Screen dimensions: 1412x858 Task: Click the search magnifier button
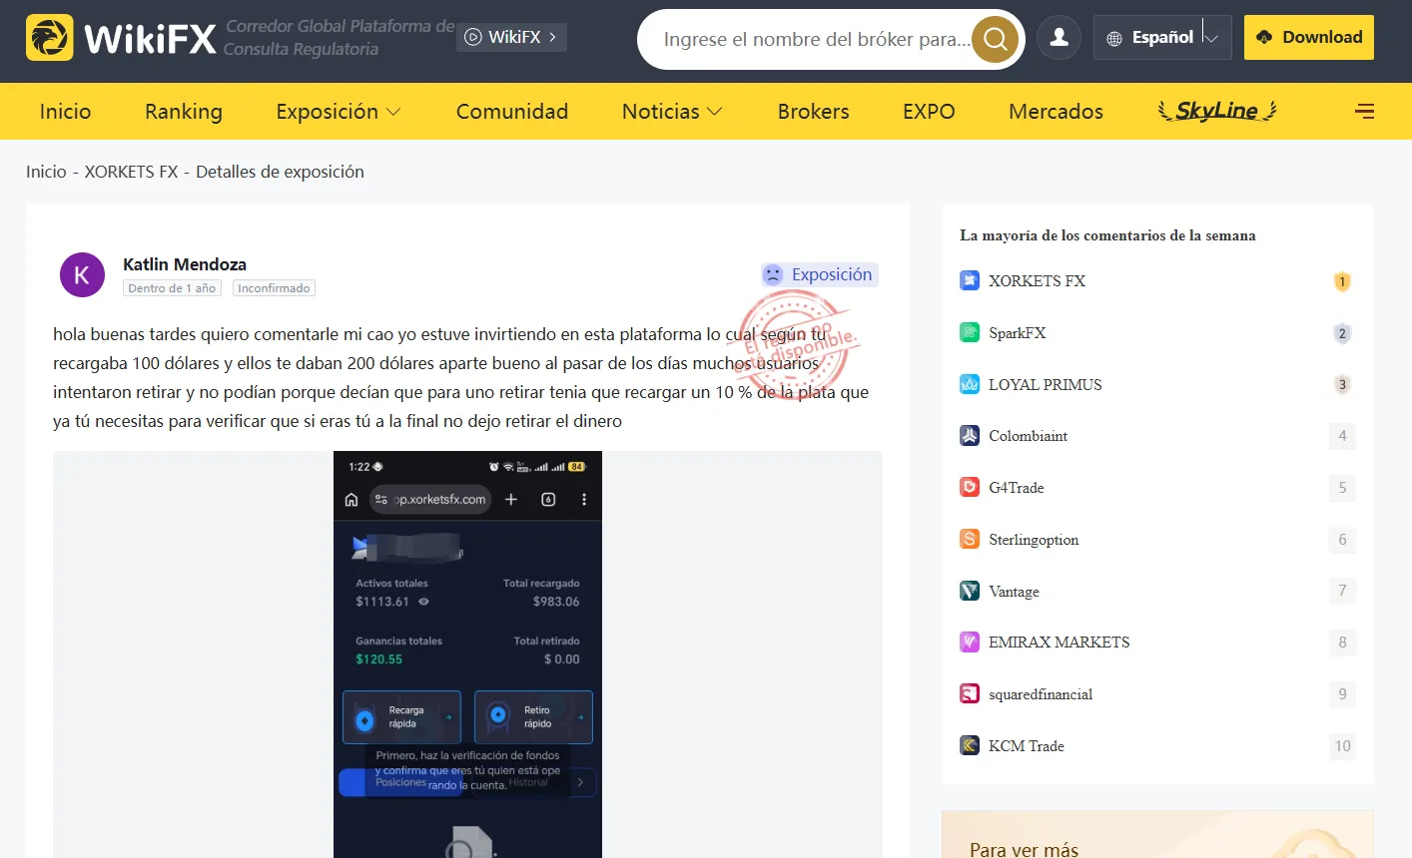tap(996, 39)
